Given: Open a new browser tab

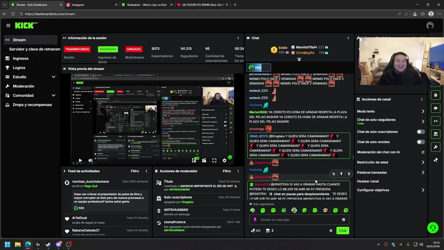Looking at the screenshot, I should (235, 5).
